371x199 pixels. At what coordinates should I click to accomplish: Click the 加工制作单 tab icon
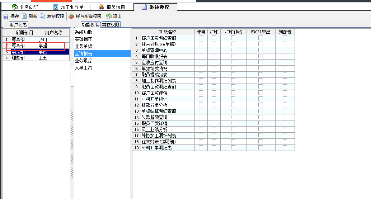click(x=56, y=7)
